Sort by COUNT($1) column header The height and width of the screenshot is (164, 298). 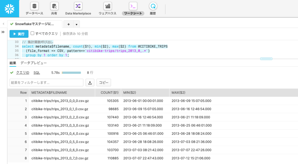(108, 93)
